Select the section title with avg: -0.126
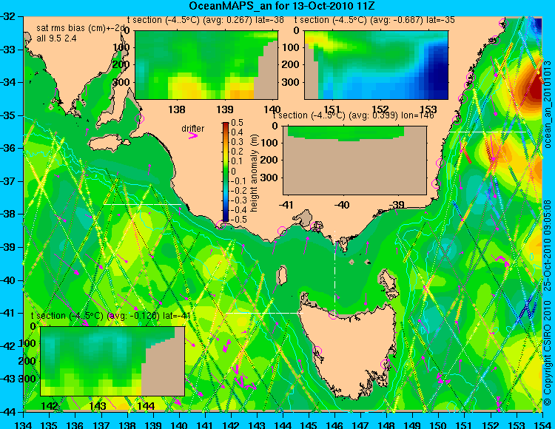Screen dimensions: 555x429 tap(111, 316)
